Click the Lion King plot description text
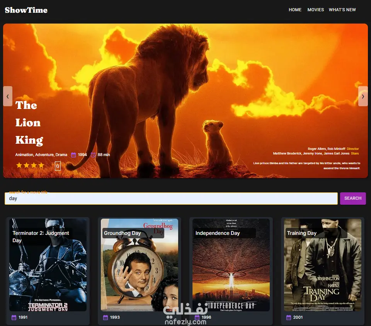This screenshot has width=371, height=326. (x=306, y=165)
